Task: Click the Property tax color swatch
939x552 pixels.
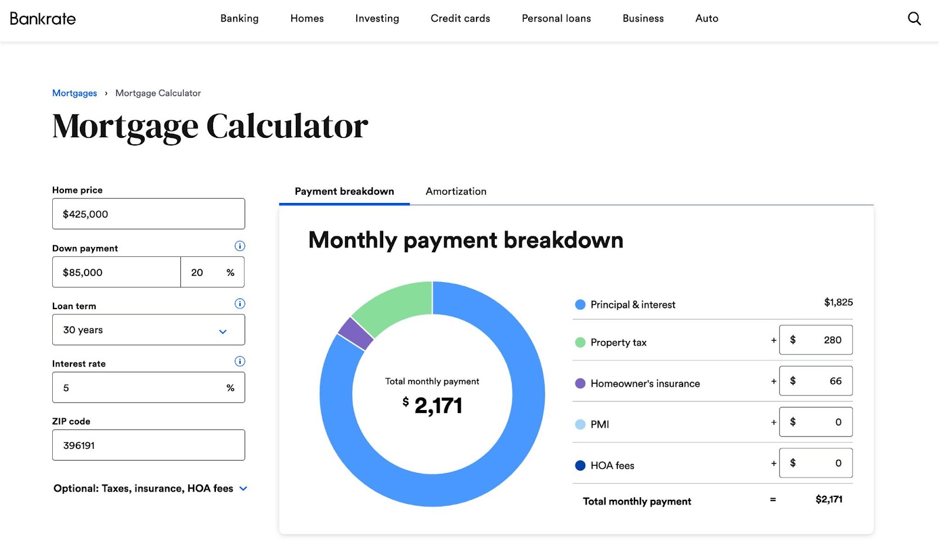Action: click(x=580, y=342)
